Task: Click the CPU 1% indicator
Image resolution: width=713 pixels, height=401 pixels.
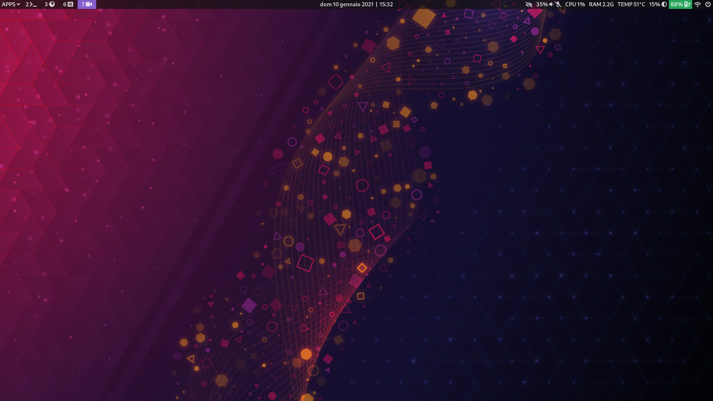Action: click(575, 4)
